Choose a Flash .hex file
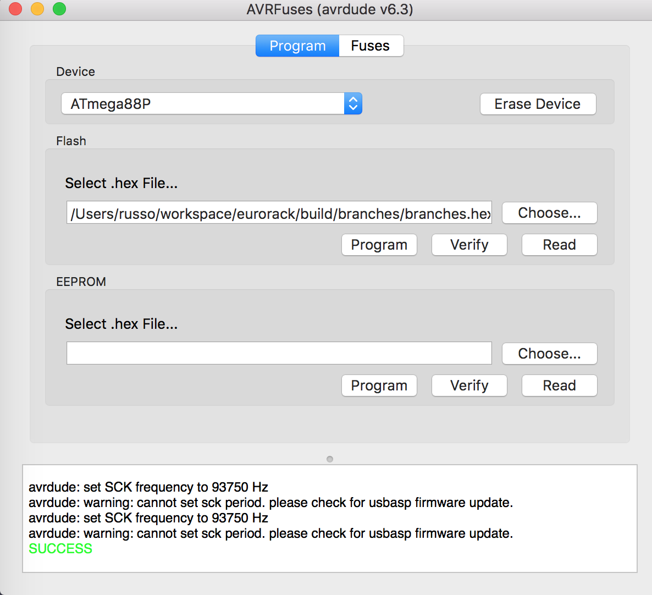The height and width of the screenshot is (595, 652). 549,213
